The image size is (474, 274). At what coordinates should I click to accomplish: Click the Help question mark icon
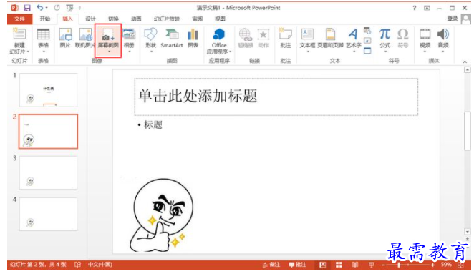click(415, 8)
